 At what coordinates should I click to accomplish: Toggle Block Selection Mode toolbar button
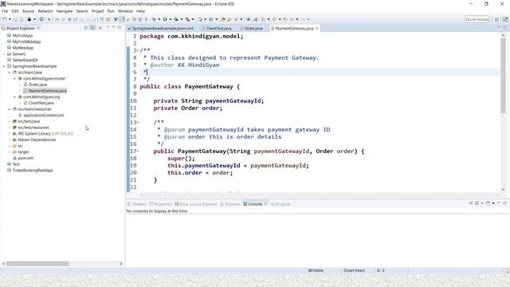(140, 19)
